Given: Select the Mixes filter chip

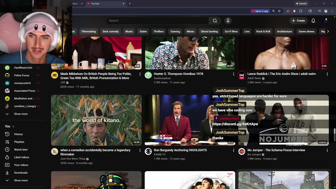Looking at the screenshot, I should pos(190,31).
